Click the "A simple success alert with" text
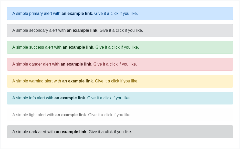Screen dimensions: 240x149 (37, 47)
